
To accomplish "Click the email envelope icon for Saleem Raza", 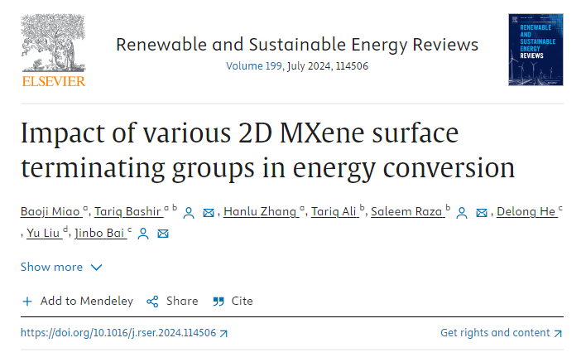I will pos(482,213).
